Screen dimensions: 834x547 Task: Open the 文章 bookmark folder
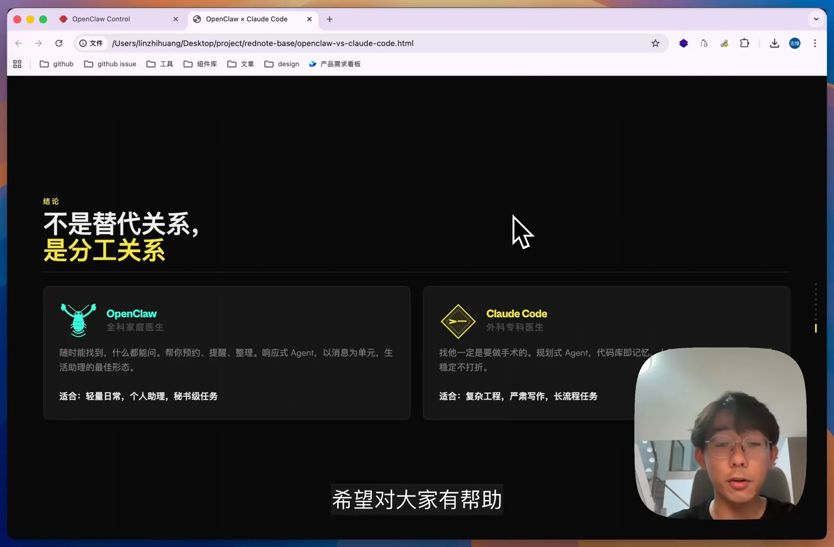[x=241, y=64]
